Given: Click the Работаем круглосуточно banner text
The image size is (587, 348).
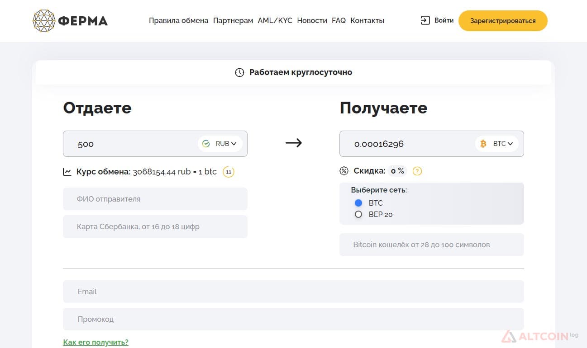Looking at the screenshot, I should (301, 72).
